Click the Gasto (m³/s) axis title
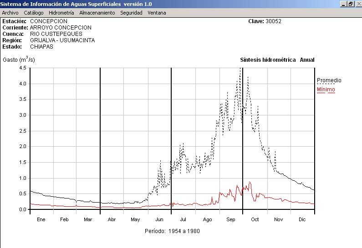This screenshot has height=248, width=362. [x=19, y=60]
